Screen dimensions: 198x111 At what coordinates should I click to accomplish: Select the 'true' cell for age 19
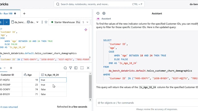click(x=53, y=80)
